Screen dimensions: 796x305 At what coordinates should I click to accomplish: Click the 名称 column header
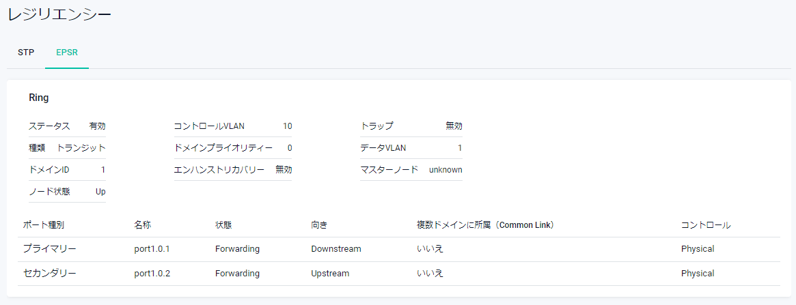pos(143,225)
